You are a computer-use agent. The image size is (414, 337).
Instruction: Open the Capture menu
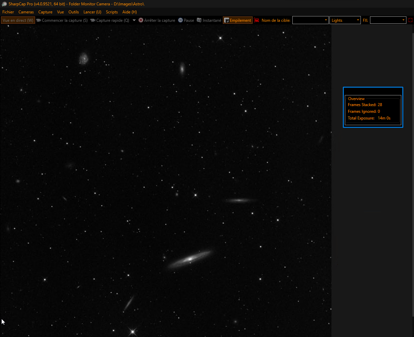pyautogui.click(x=45, y=12)
